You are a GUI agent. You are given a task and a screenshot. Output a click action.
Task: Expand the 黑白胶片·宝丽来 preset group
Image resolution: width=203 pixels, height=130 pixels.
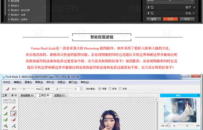coord(9,19)
